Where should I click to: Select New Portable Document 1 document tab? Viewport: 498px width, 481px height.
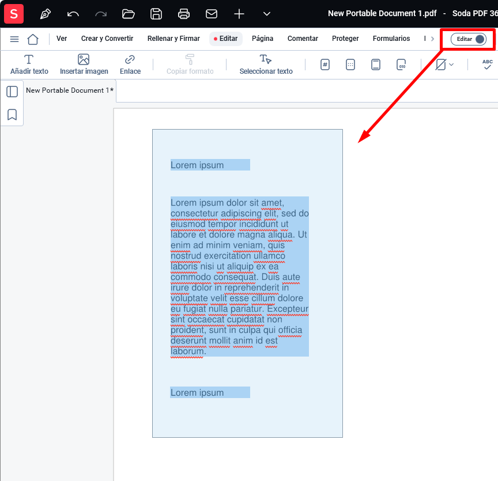(70, 90)
